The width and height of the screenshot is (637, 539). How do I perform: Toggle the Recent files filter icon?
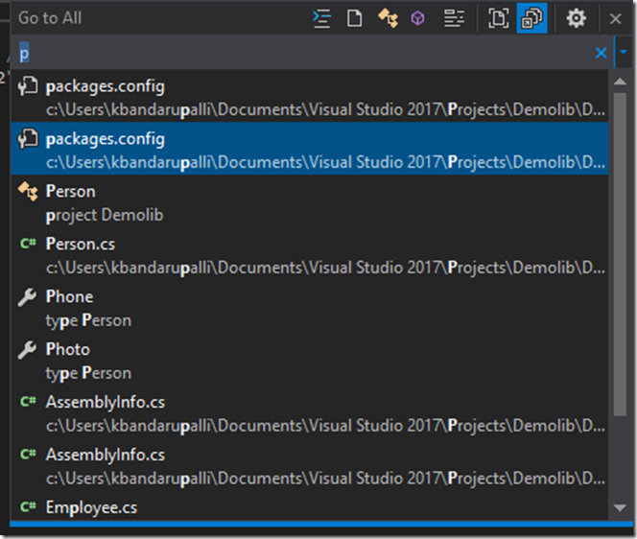click(321, 18)
